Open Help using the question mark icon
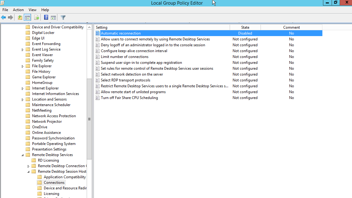 click(x=46, y=18)
